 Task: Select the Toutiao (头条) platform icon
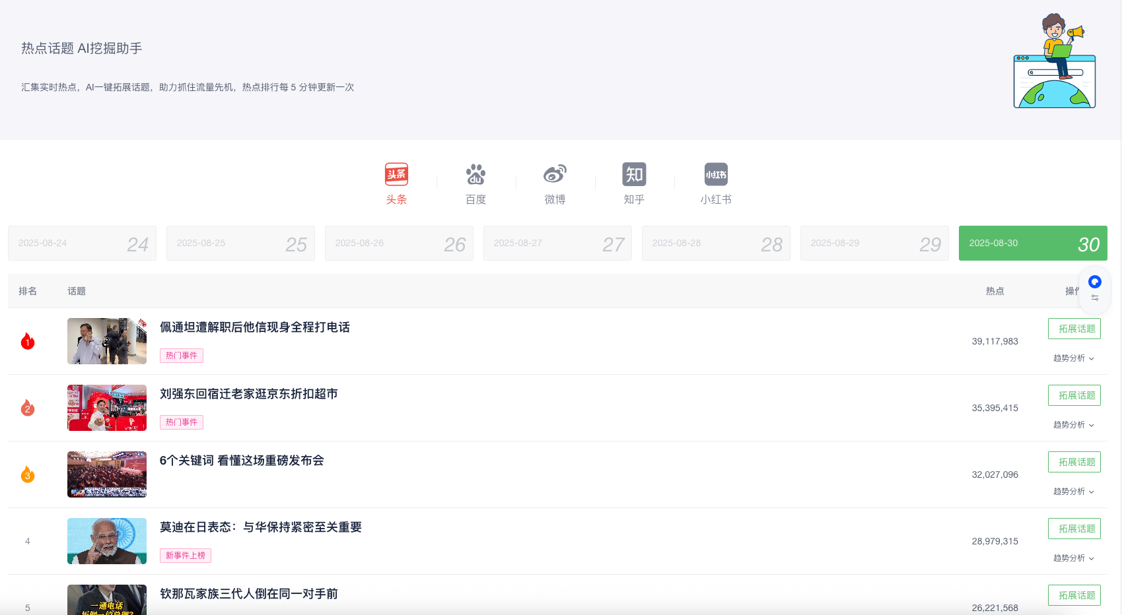pyautogui.click(x=396, y=175)
